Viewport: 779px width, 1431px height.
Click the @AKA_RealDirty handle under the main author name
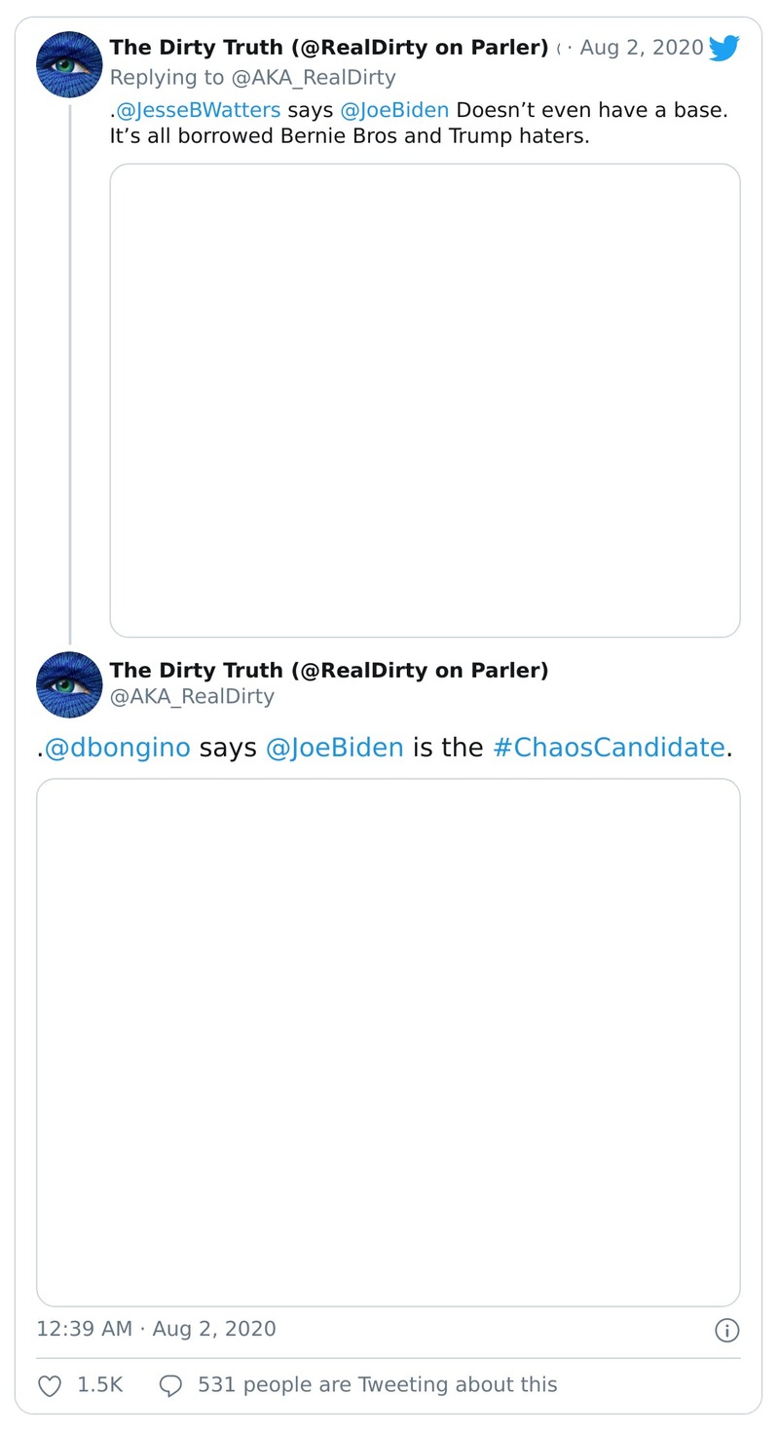click(x=192, y=696)
